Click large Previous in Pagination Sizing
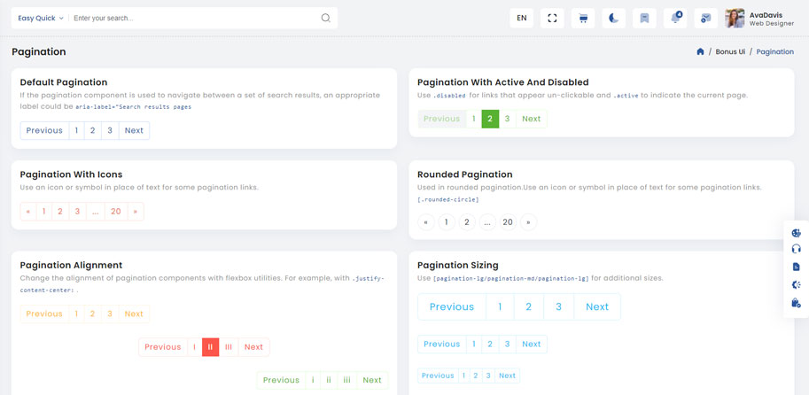Screen dimensions: 809x395 [x=452, y=306]
